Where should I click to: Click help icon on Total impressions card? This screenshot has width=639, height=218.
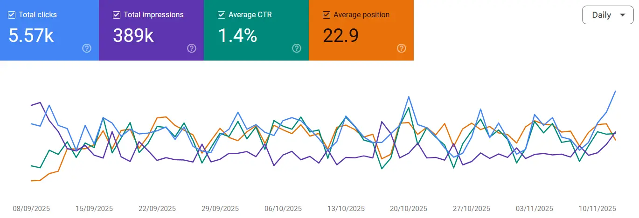(191, 48)
